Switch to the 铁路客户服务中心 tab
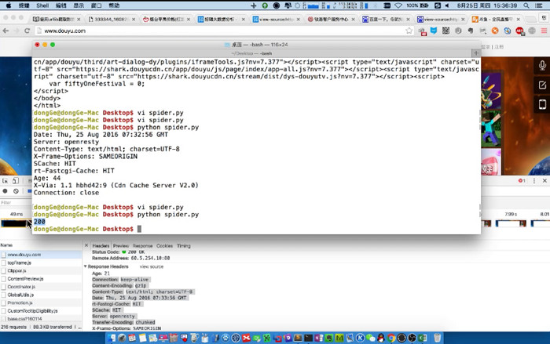 (x=331, y=20)
